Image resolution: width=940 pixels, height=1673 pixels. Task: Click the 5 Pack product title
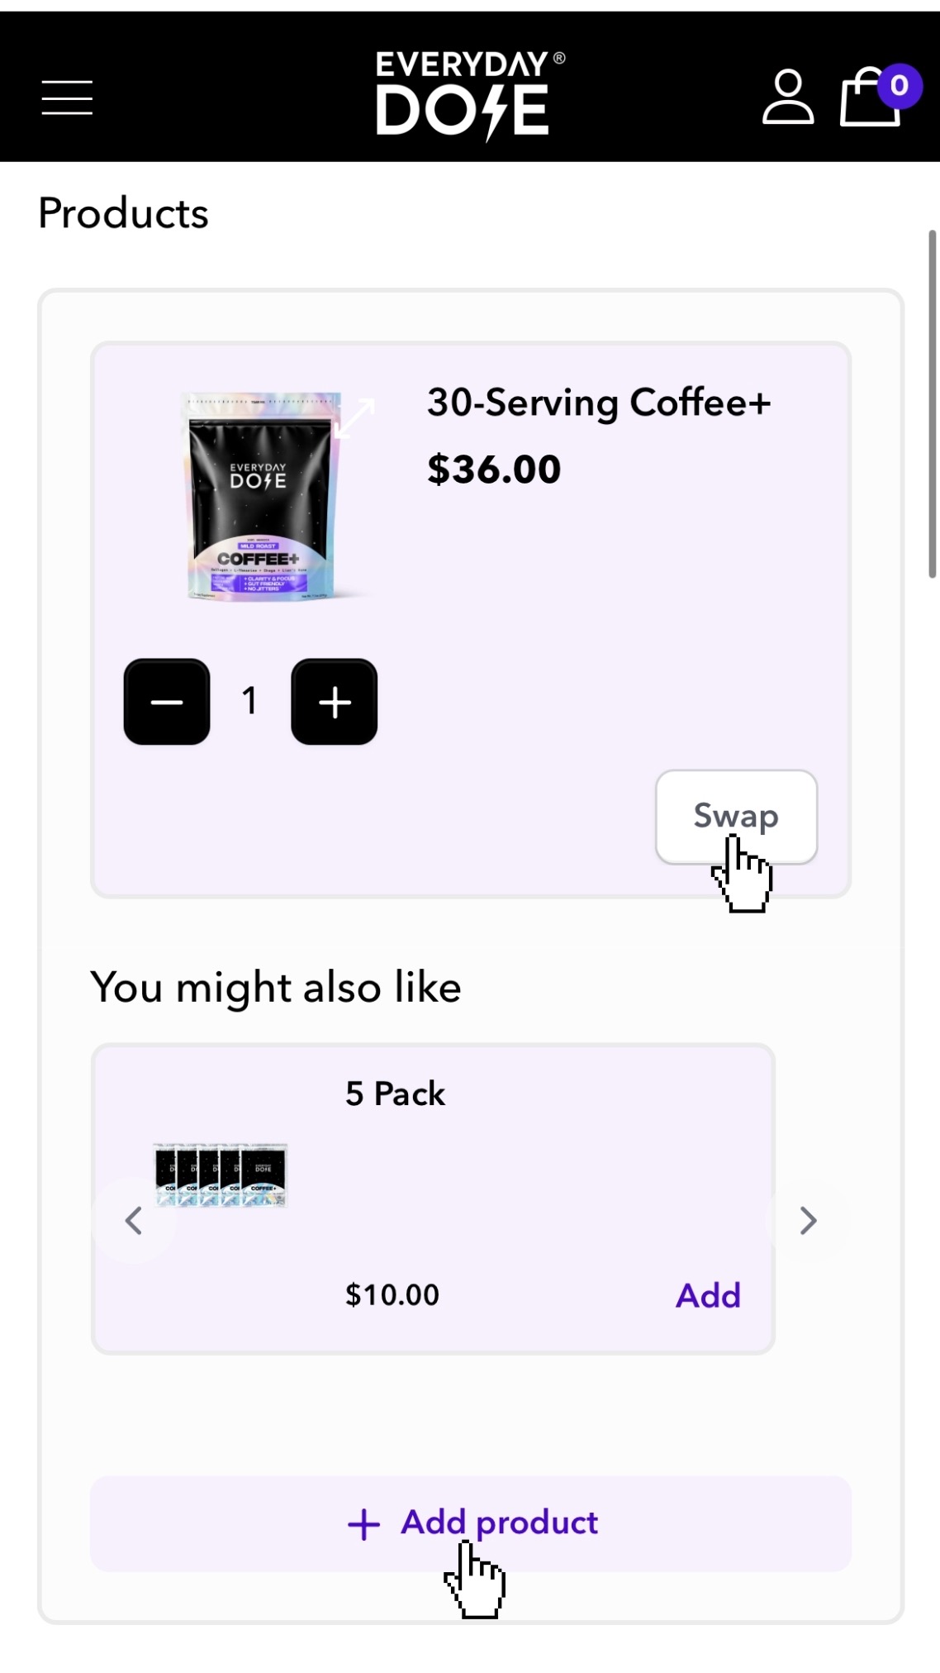[395, 1094]
